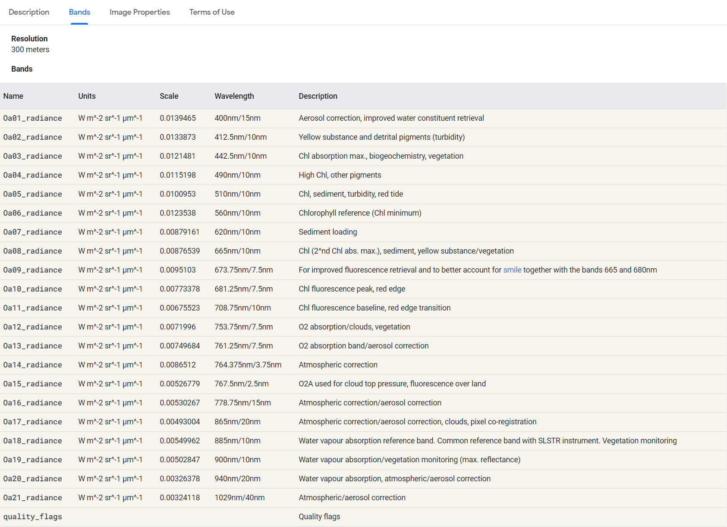The image size is (727, 527).
Task: Click the Oa21_radiance band name
Action: (32, 498)
